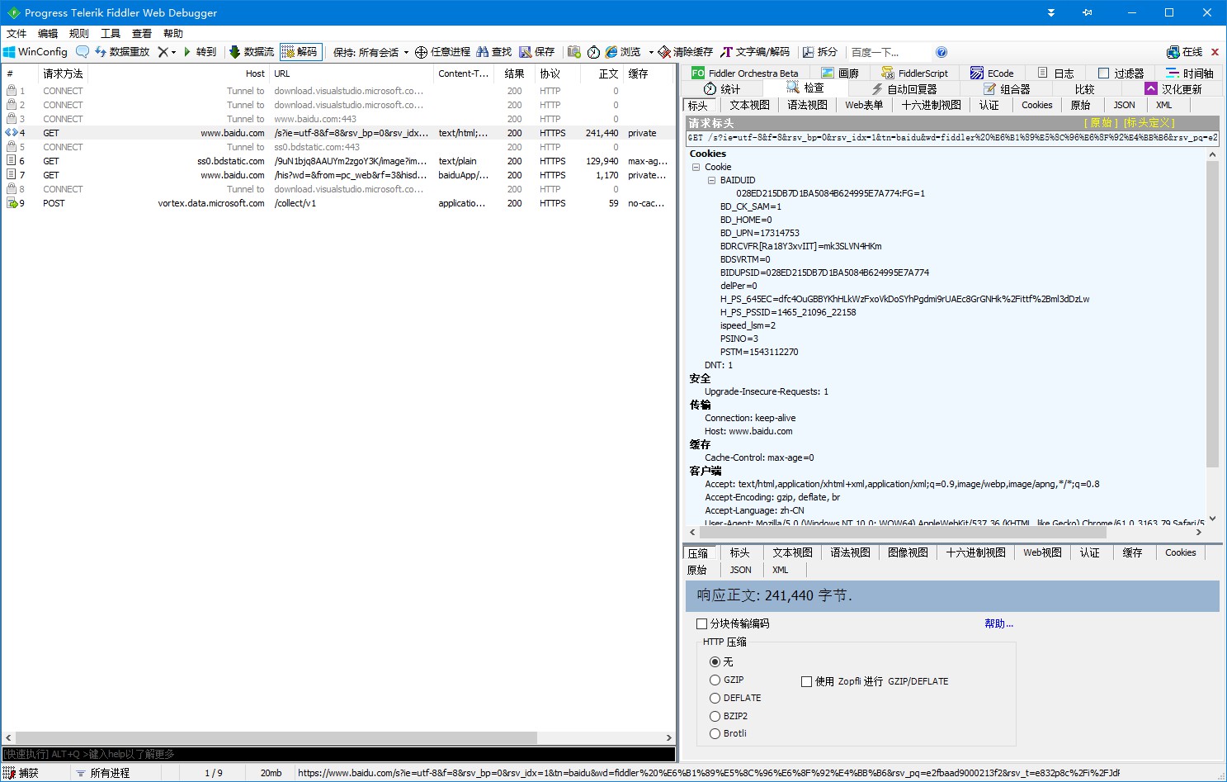Open the 浏览 browse dropdown arrow
The image size is (1227, 782).
point(651,52)
